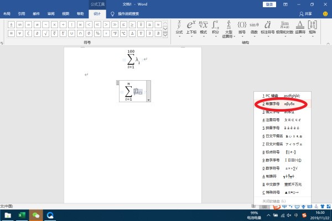
Task: Open the 上下标 script structures gallery
Action: pyautogui.click(x=191, y=27)
